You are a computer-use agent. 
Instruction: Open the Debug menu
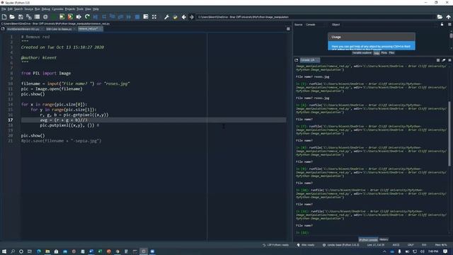pos(46,9)
